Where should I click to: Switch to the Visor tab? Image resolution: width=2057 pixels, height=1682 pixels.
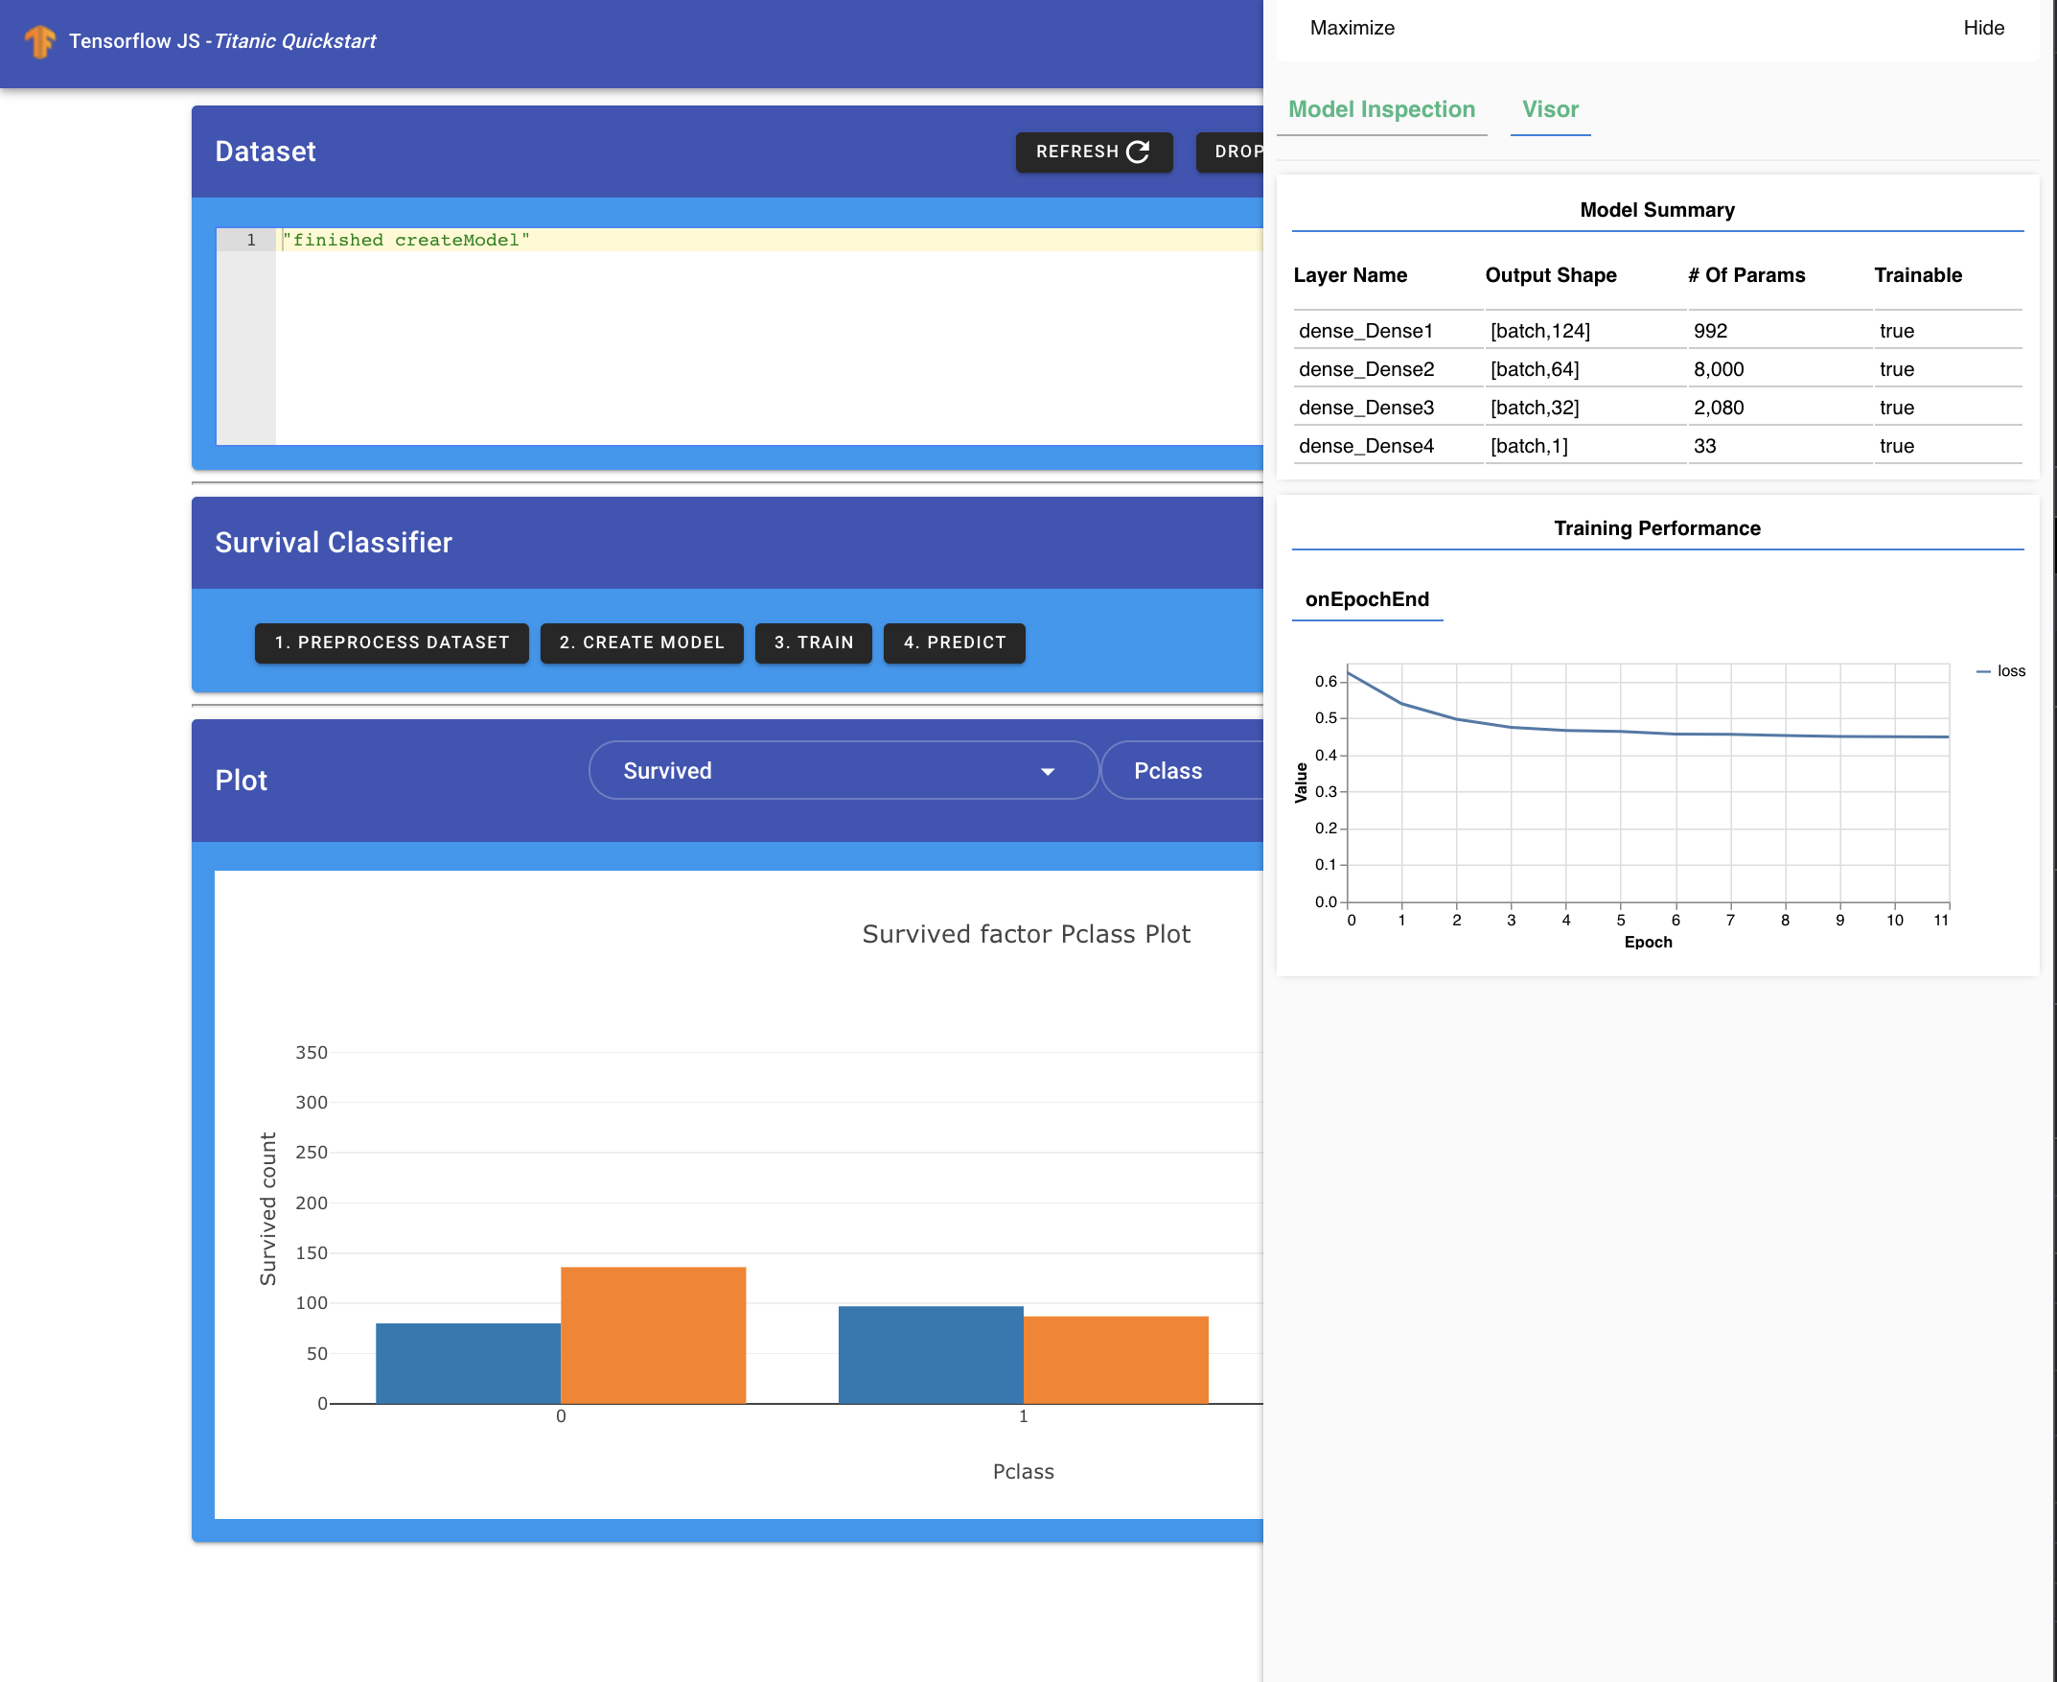(x=1550, y=109)
